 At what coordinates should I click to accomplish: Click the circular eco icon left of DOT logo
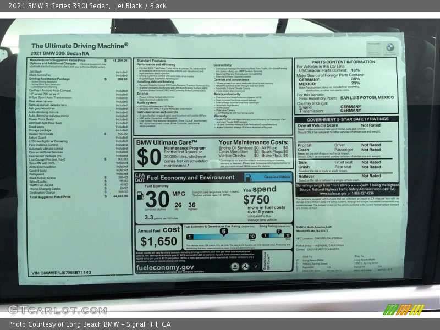coord(234,266)
